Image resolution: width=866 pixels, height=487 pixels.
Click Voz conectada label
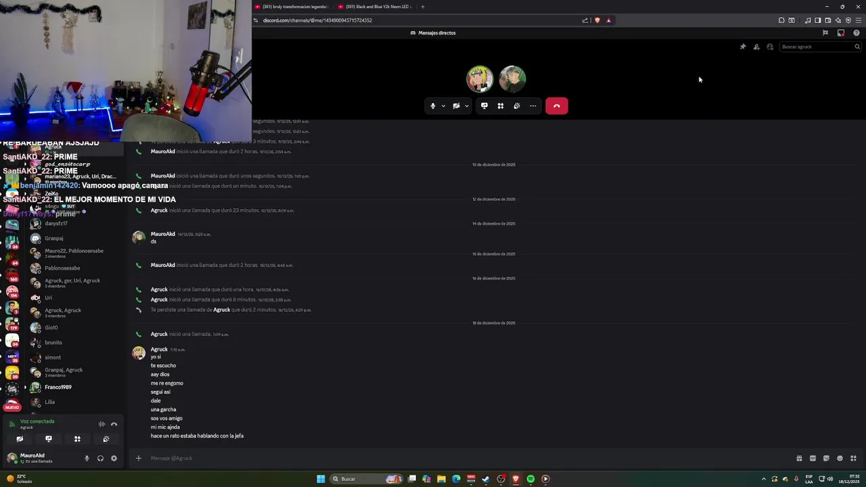click(x=37, y=421)
